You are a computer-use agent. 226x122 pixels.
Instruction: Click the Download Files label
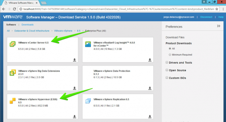(x=175, y=38)
